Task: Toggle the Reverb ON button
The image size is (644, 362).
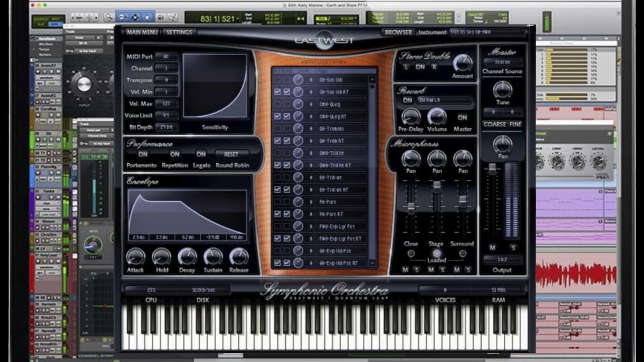Action: point(407,100)
